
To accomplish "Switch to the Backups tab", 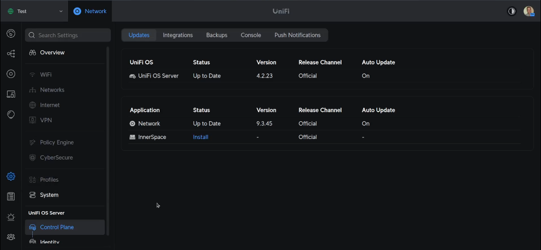I will coord(217,35).
